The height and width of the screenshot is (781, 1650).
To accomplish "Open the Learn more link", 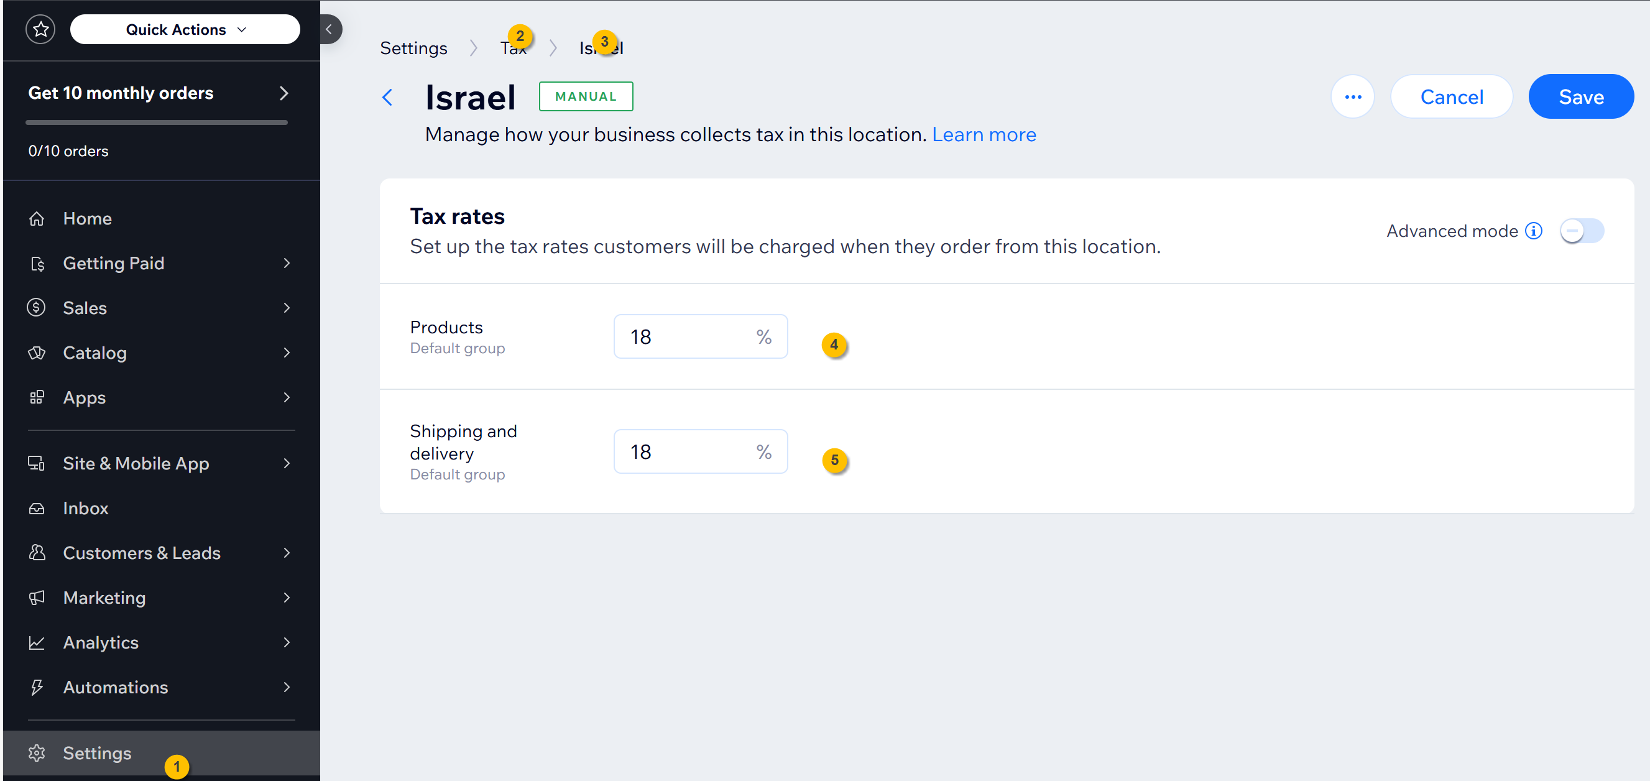I will click(983, 134).
